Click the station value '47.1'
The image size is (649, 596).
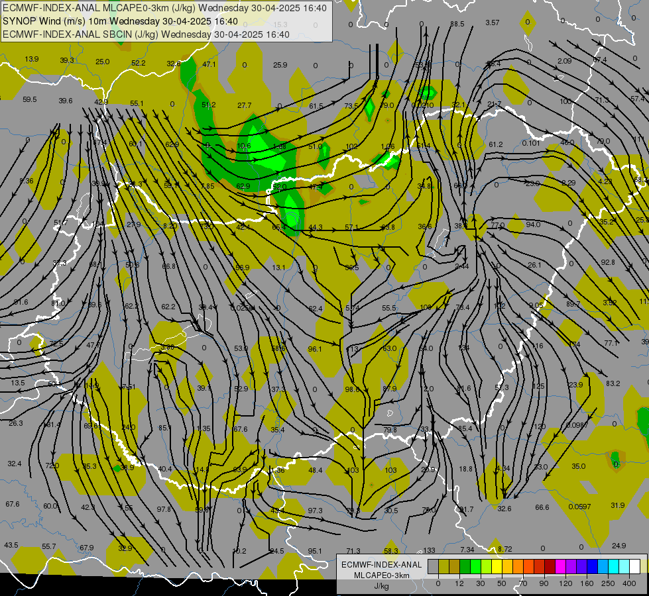tap(209, 64)
